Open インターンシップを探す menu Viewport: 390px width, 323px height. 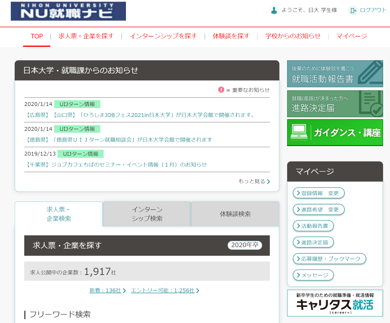coord(163,36)
